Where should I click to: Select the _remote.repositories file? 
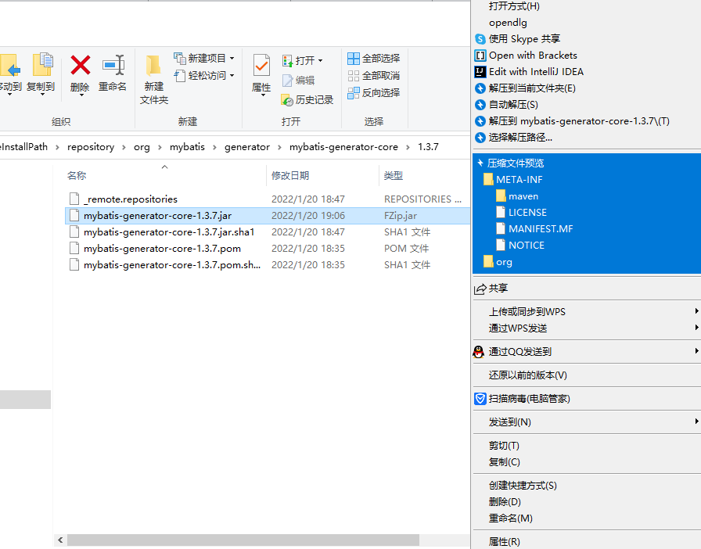pyautogui.click(x=268, y=199)
